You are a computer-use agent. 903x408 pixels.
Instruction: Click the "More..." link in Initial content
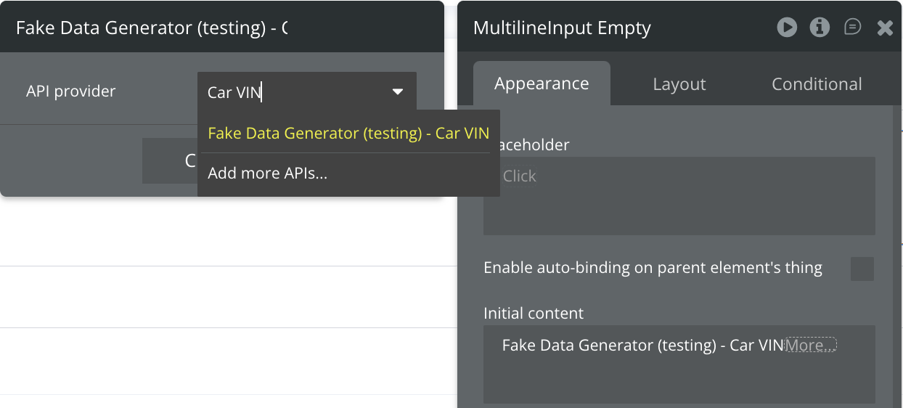(811, 346)
